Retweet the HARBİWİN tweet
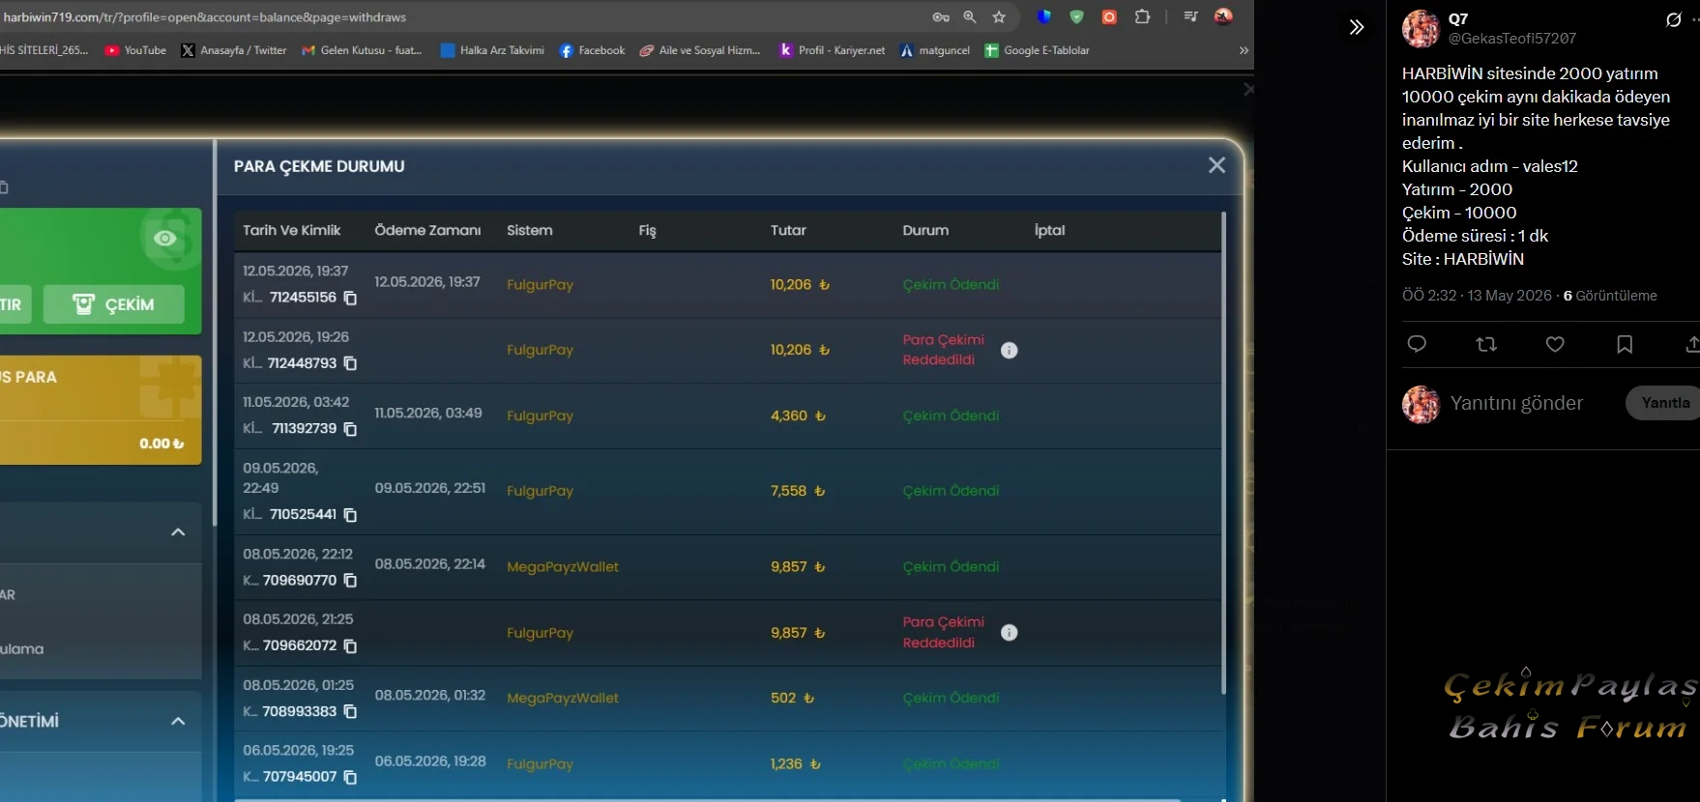This screenshot has width=1700, height=802. click(1486, 344)
